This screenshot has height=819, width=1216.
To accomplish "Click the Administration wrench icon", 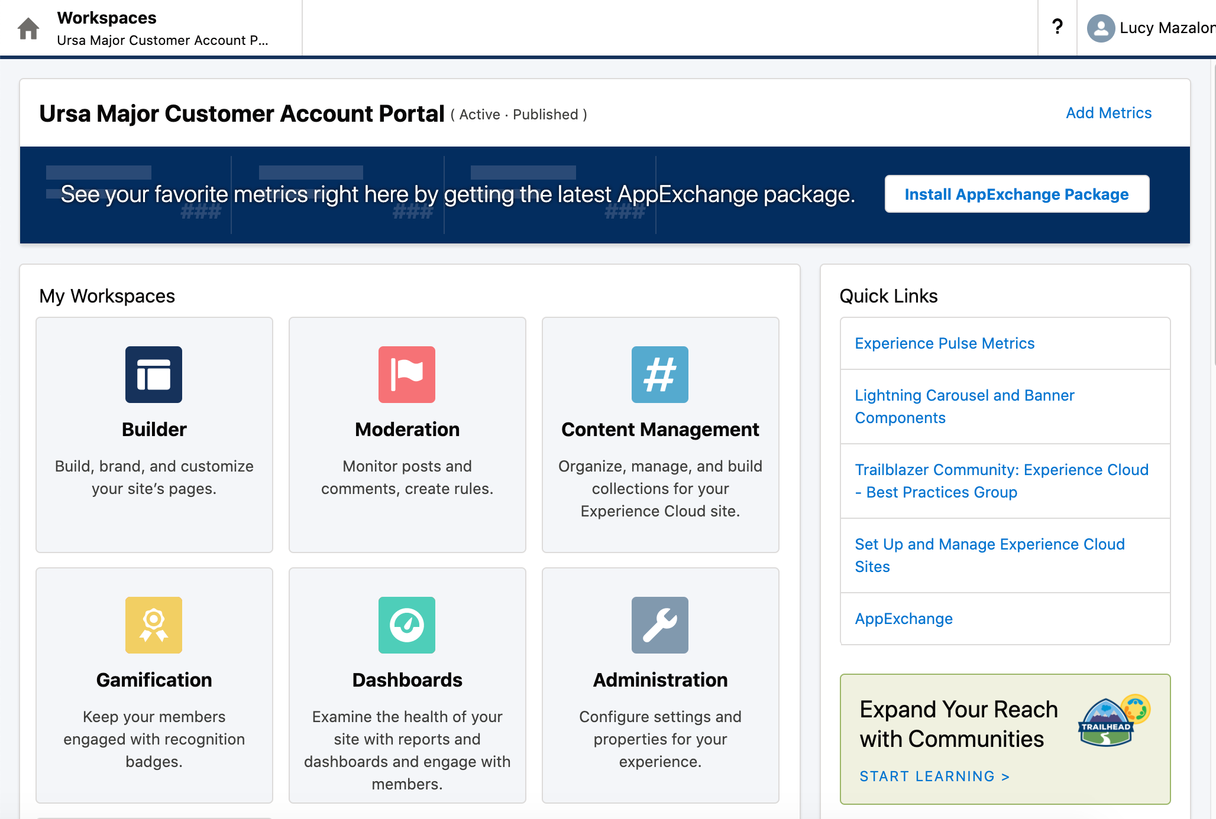I will (x=660, y=625).
